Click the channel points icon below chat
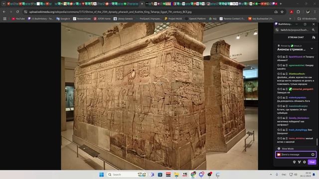319x179 pixels. tap(299, 162)
